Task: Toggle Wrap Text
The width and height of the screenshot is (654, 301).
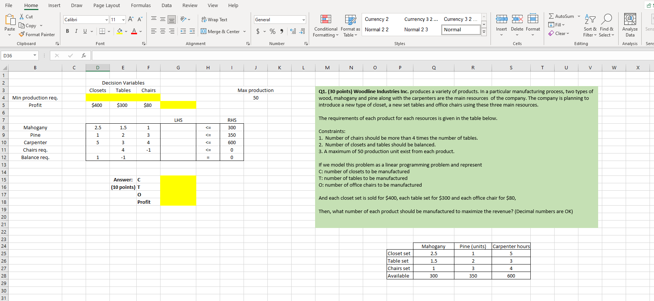Action: pos(215,19)
